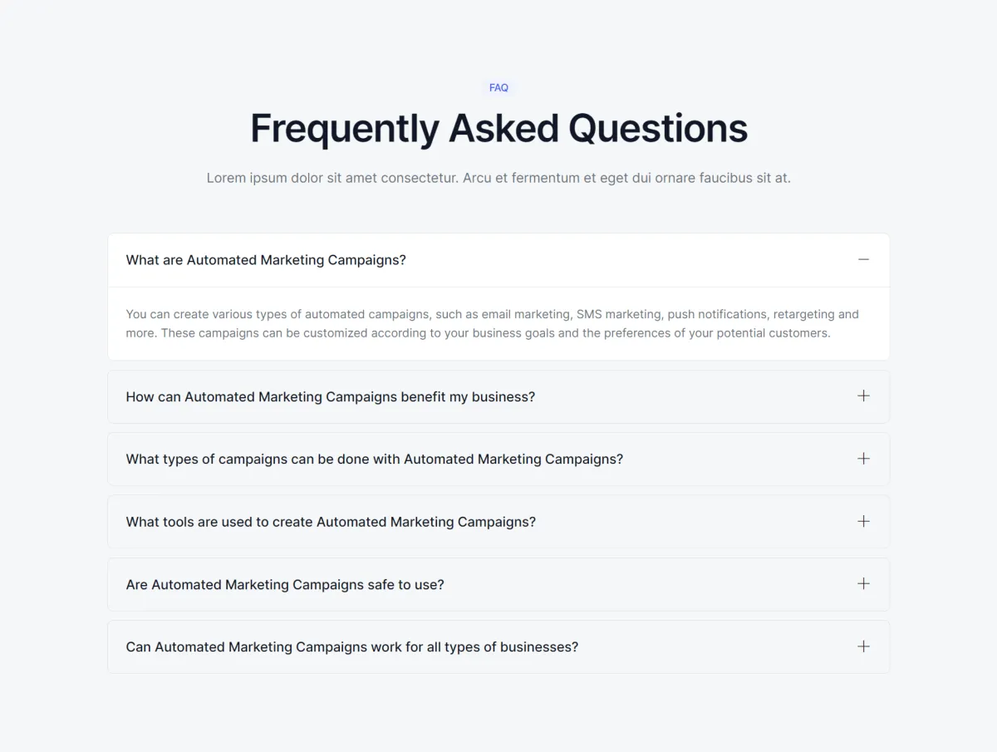Collapse the open answer using the minus icon

click(x=863, y=259)
